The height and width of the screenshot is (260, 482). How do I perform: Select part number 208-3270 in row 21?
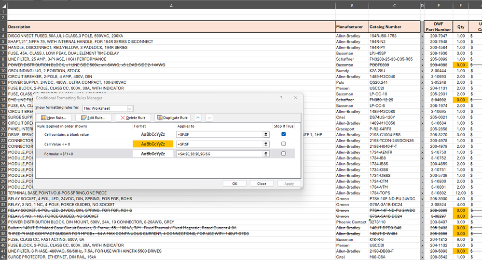(x=439, y=135)
